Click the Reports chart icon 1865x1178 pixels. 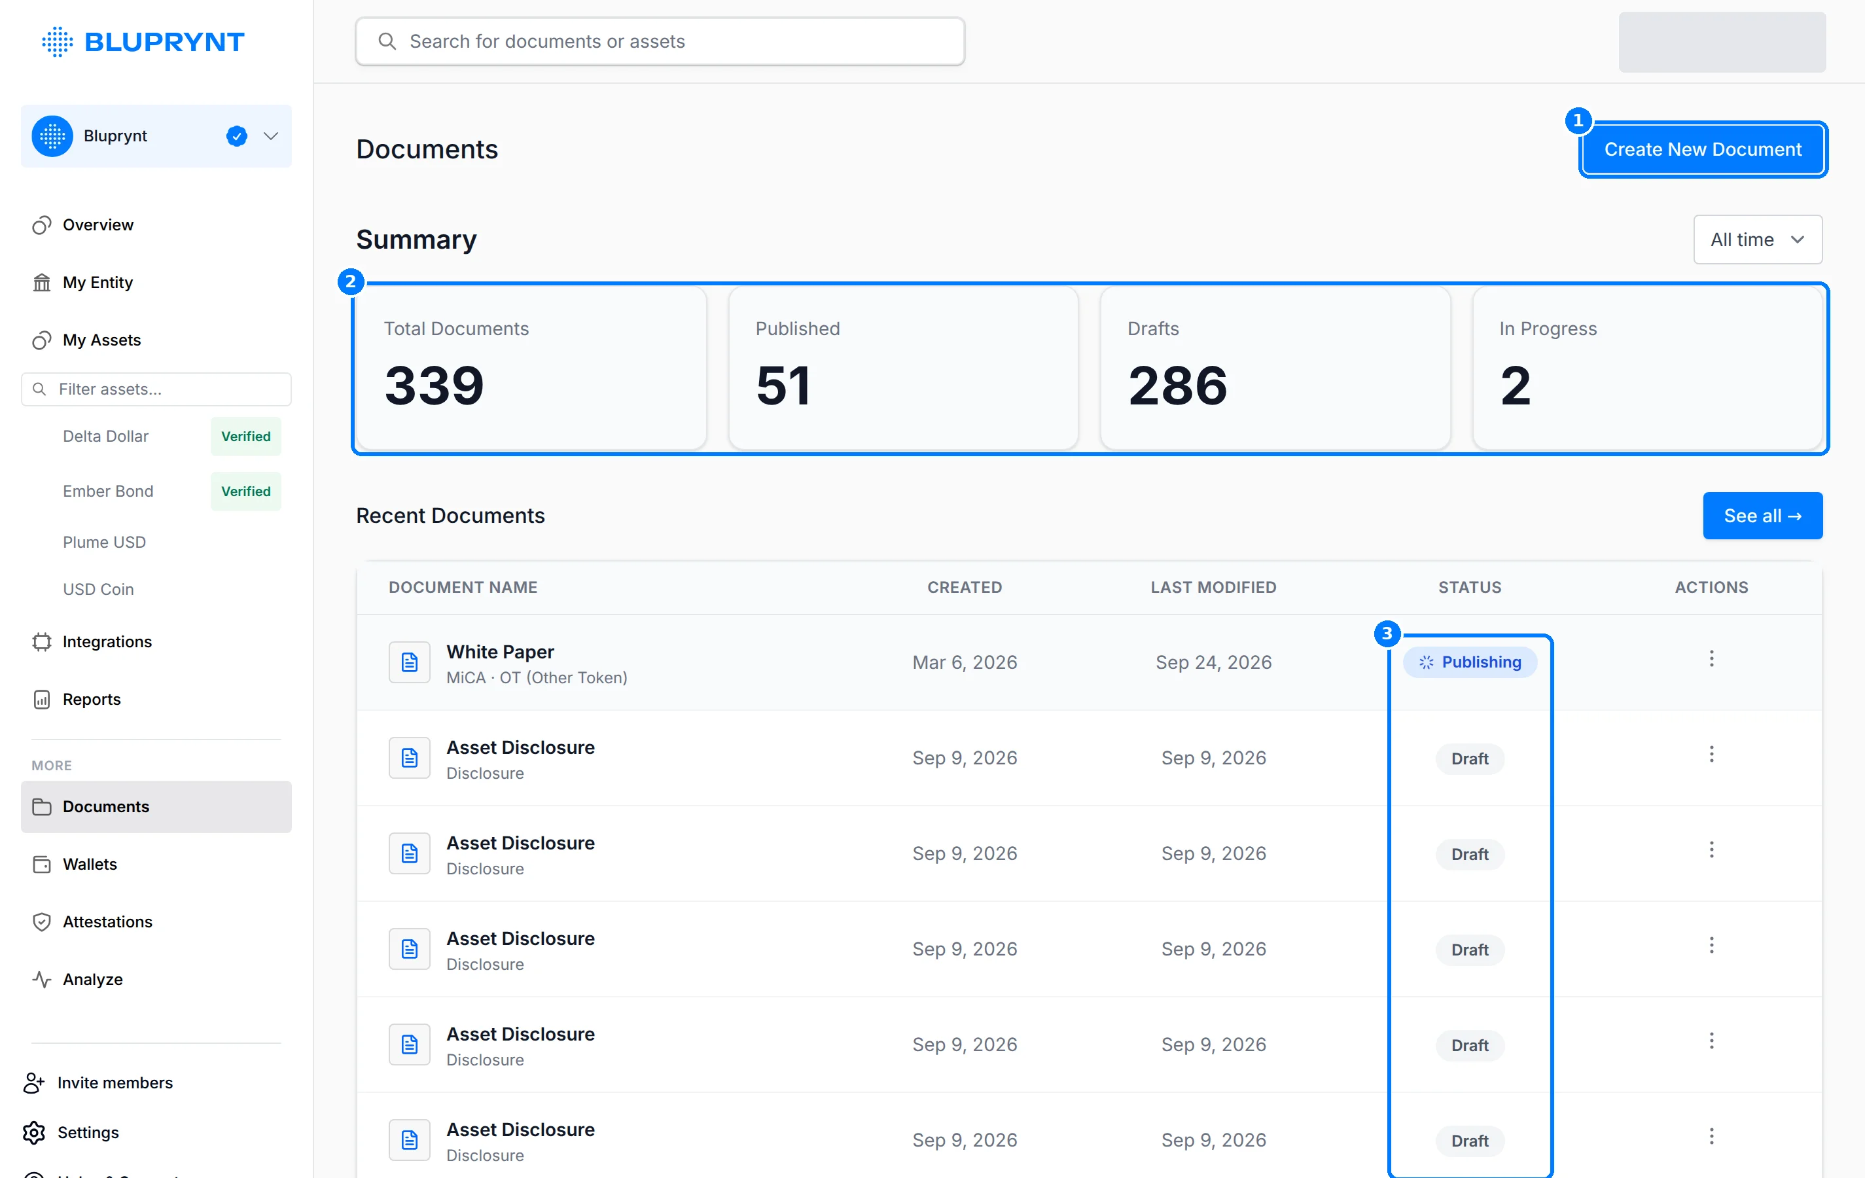42,700
